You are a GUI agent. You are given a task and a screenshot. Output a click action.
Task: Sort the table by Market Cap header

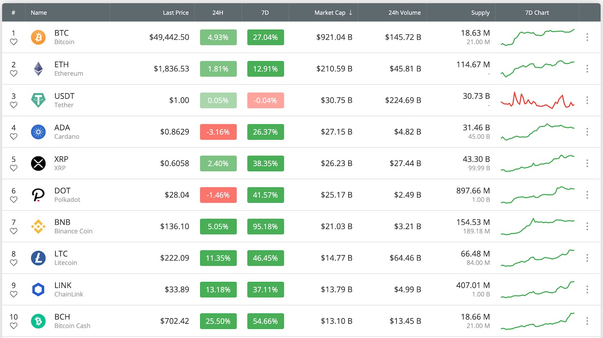[330, 13]
